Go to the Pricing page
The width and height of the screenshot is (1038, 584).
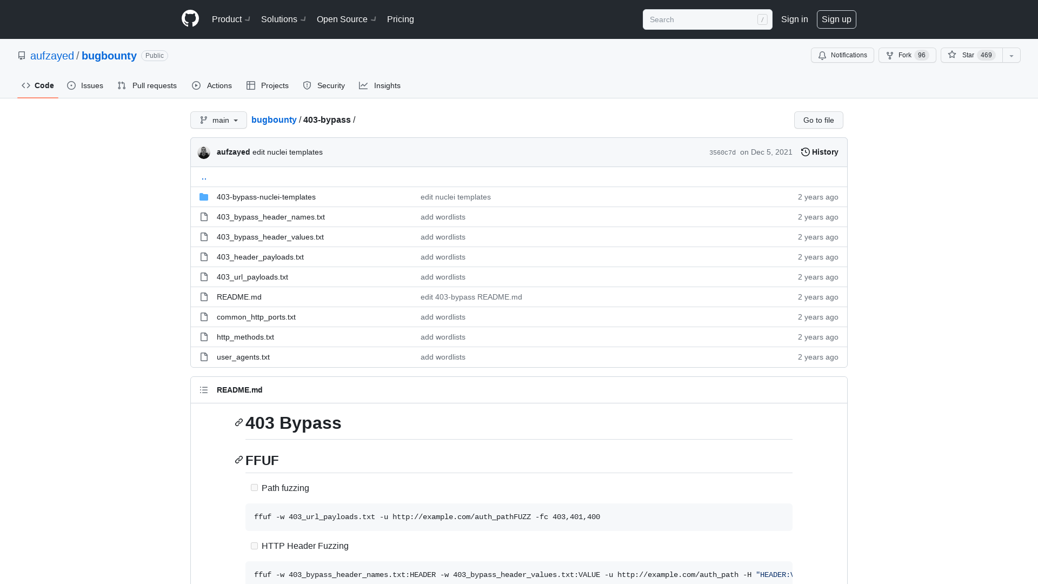(x=401, y=19)
